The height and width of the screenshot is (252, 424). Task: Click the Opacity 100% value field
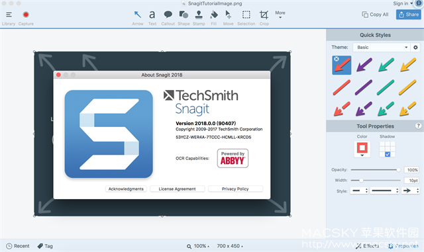tap(411, 169)
